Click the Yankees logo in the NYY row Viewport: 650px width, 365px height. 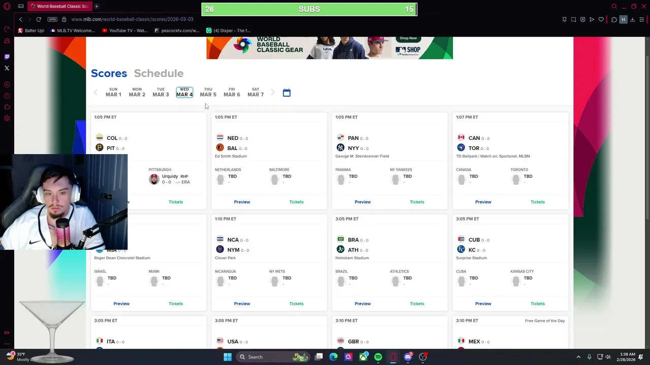pos(340,148)
